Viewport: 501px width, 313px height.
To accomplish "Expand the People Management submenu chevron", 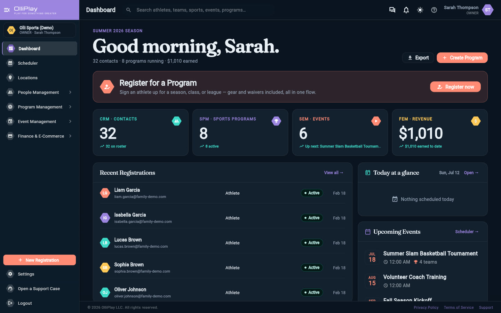I will (70, 92).
